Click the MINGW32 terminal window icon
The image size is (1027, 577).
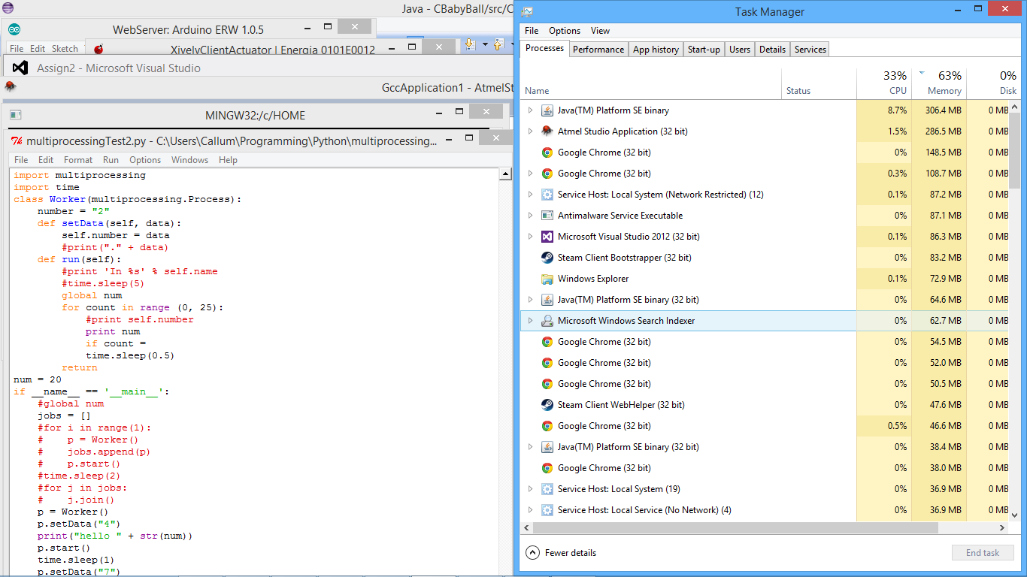[16, 115]
